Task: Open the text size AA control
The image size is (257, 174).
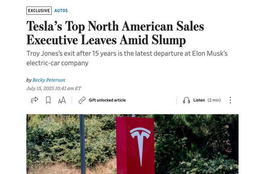Action: tap(61, 100)
